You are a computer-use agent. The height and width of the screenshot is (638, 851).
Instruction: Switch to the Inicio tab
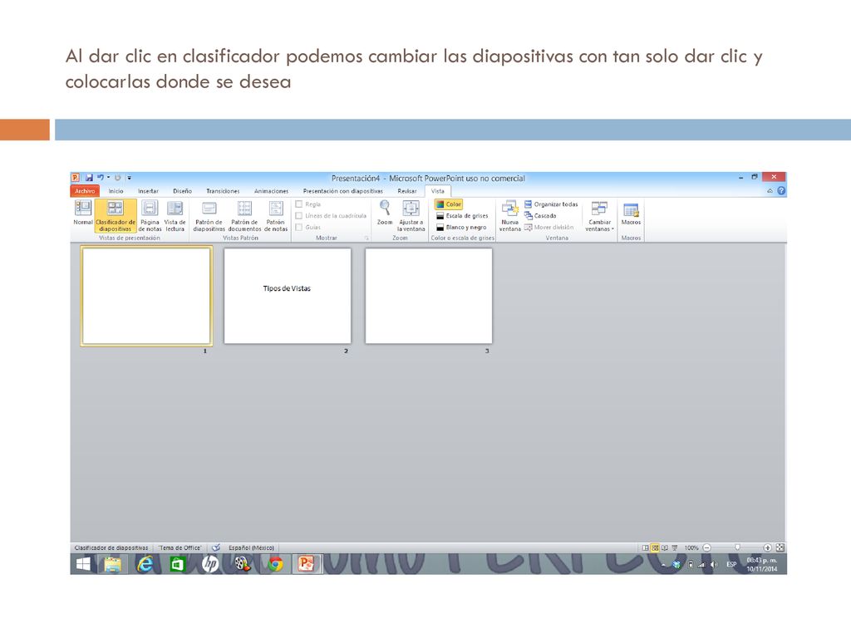[116, 191]
